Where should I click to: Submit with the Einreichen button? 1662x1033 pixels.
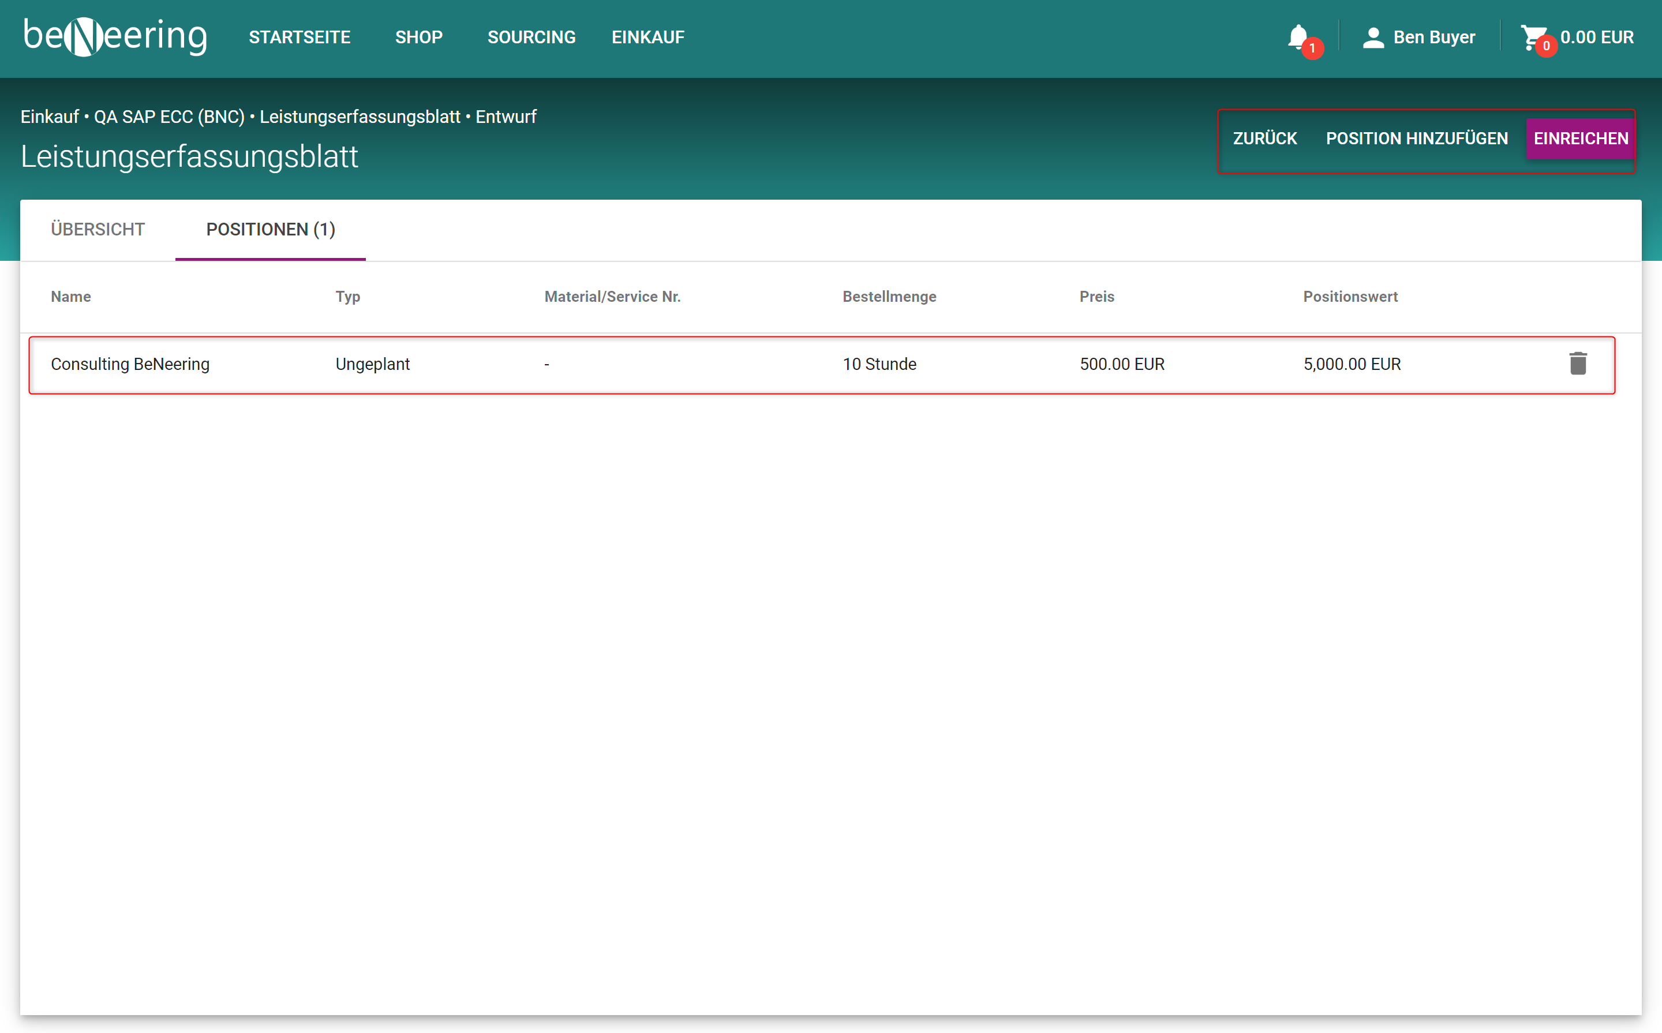click(1580, 139)
